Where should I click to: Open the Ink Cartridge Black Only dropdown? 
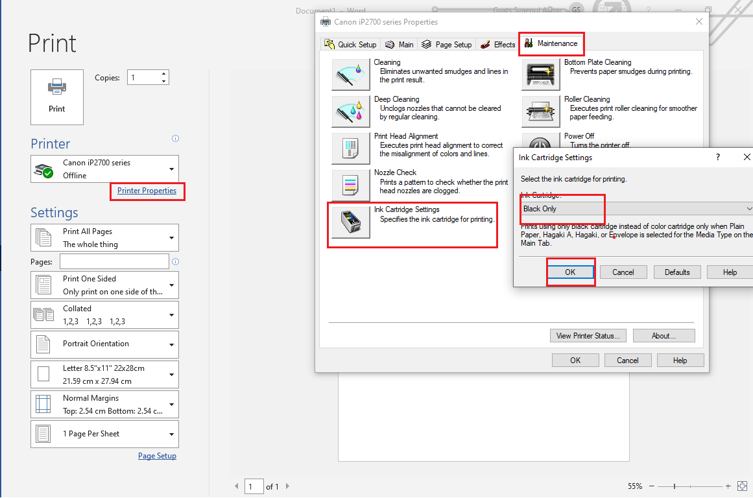(637, 208)
